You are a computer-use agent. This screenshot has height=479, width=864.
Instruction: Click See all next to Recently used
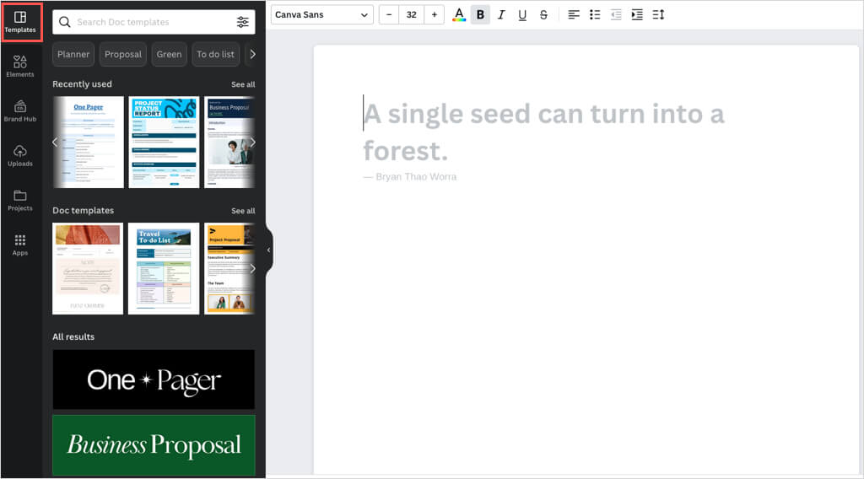click(243, 84)
